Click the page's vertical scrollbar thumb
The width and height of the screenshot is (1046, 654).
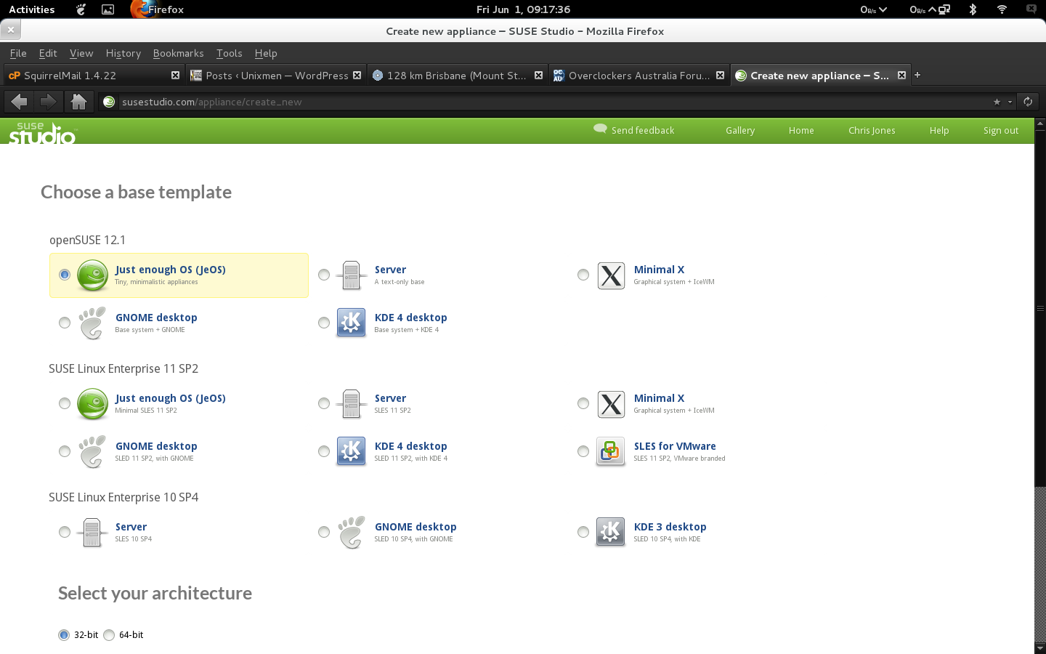point(1040,309)
